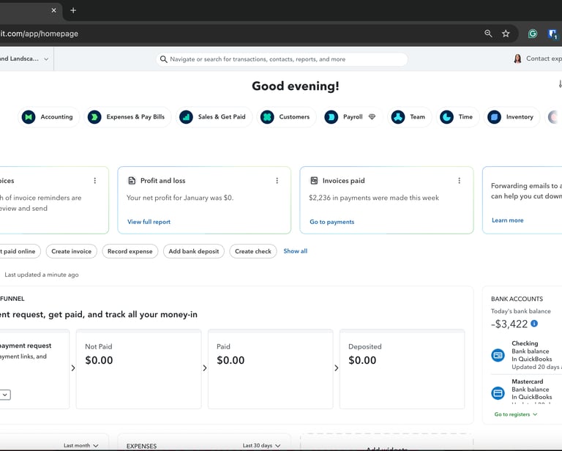Click the Record expense button

click(130, 251)
